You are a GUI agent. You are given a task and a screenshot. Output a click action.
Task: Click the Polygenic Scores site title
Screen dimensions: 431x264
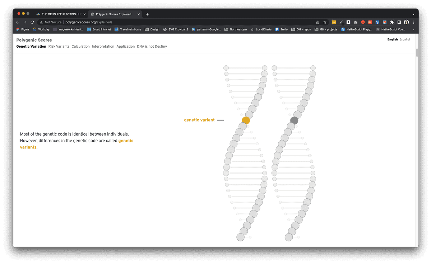coord(34,40)
